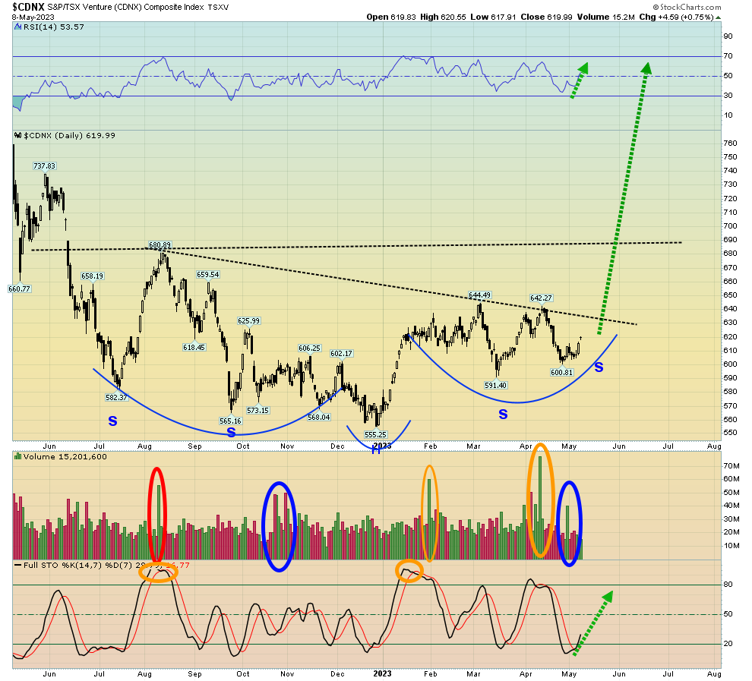Click the 760 tick on price axis
This screenshot has width=752, height=681.
[x=731, y=143]
